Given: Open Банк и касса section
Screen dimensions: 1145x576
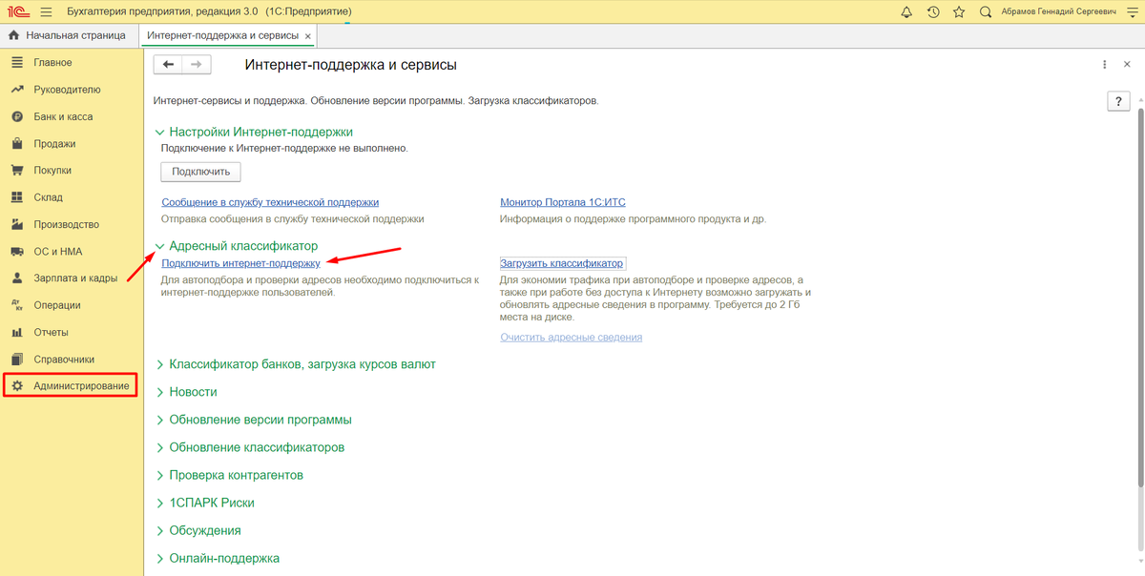Looking at the screenshot, I should tap(63, 116).
